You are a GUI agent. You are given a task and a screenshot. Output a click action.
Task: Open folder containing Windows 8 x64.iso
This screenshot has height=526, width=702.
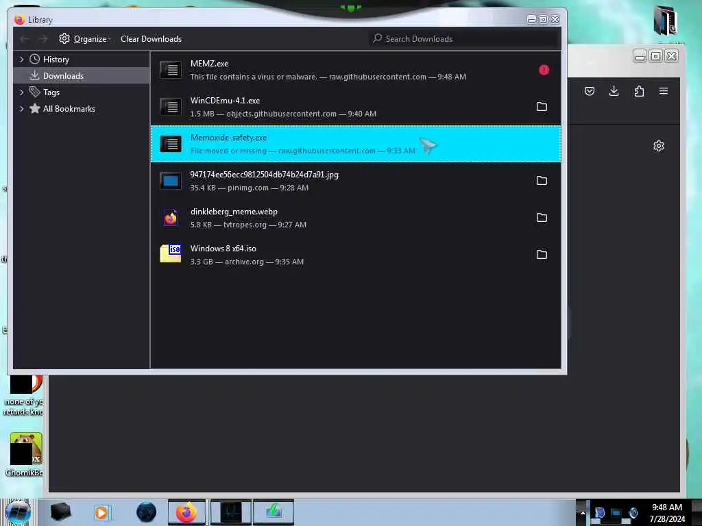point(542,255)
